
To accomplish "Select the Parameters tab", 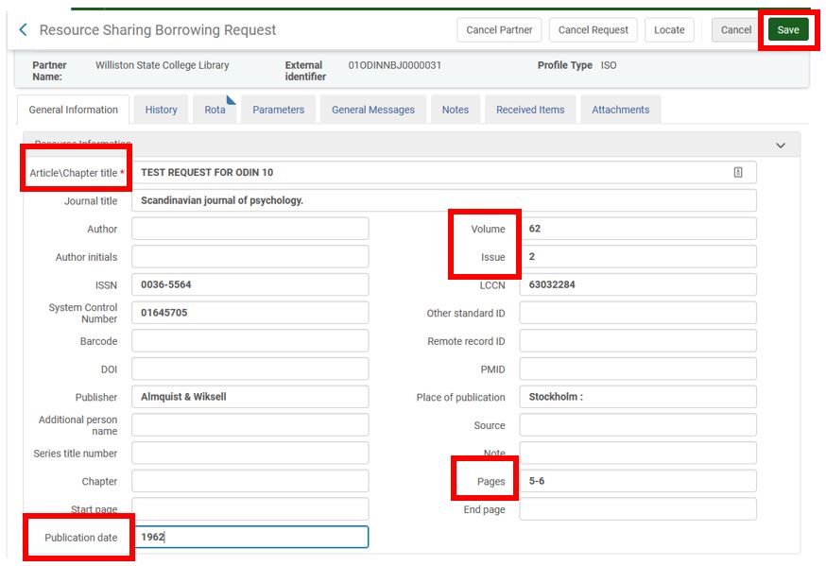I will (278, 110).
